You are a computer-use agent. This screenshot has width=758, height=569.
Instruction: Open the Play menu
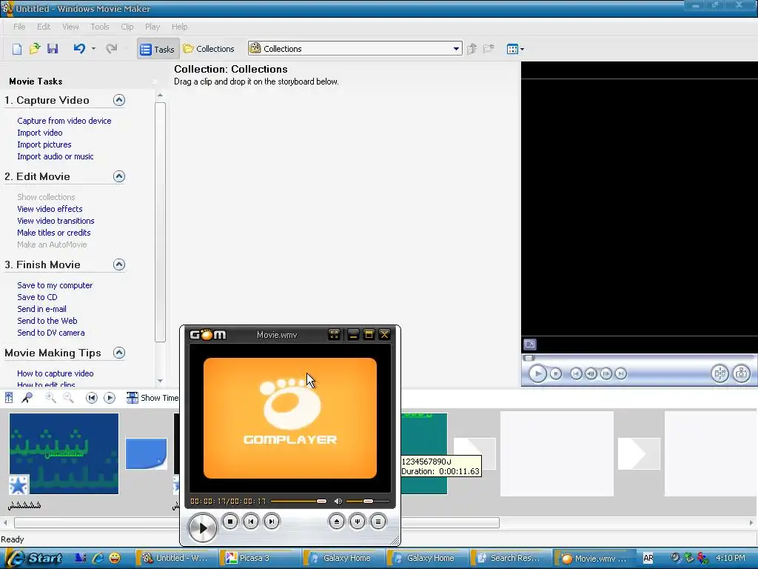(152, 27)
